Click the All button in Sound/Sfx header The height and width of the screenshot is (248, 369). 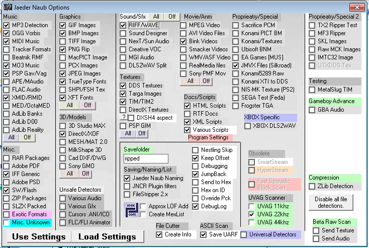(156, 17)
